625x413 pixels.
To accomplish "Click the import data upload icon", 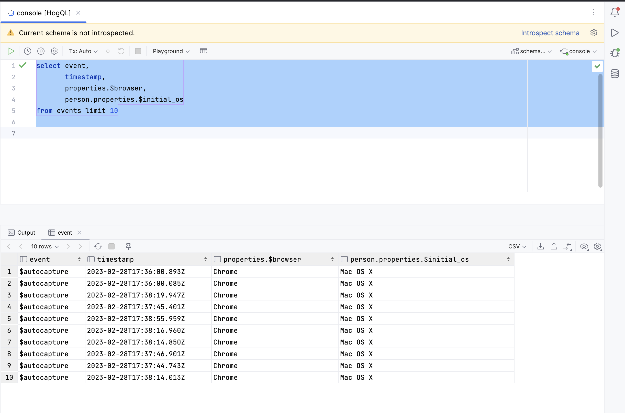I will coord(554,246).
